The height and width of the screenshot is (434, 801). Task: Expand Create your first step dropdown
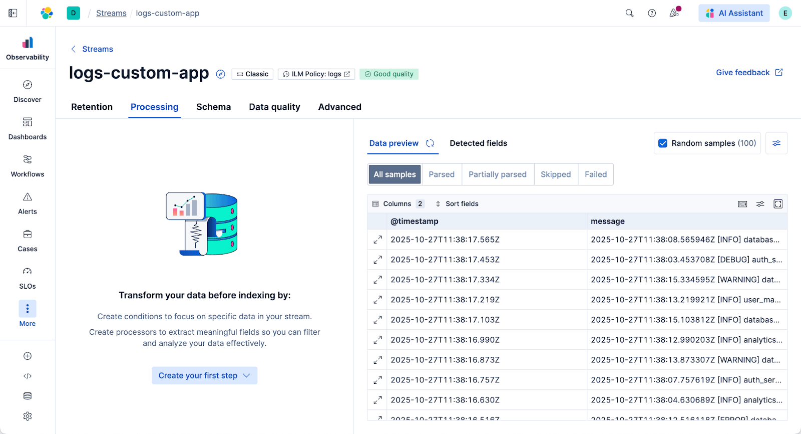204,375
